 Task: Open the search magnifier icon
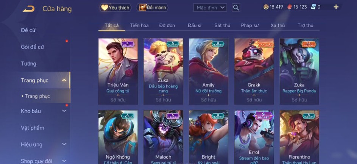point(236,8)
